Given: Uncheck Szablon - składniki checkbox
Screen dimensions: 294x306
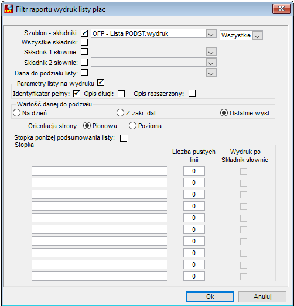Looking at the screenshot, I should coord(84,33).
